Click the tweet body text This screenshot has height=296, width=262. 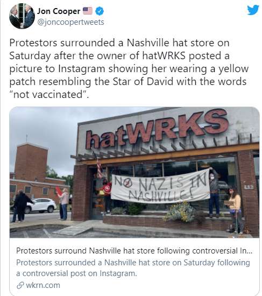pyautogui.click(x=129, y=68)
